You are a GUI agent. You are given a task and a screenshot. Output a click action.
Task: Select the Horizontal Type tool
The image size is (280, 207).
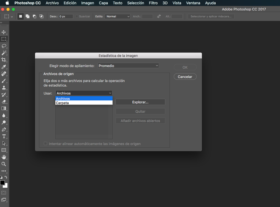4,136
